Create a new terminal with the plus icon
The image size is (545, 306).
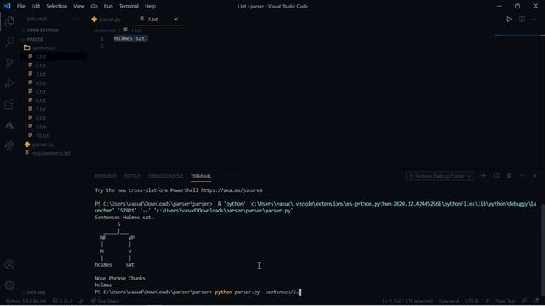click(483, 176)
